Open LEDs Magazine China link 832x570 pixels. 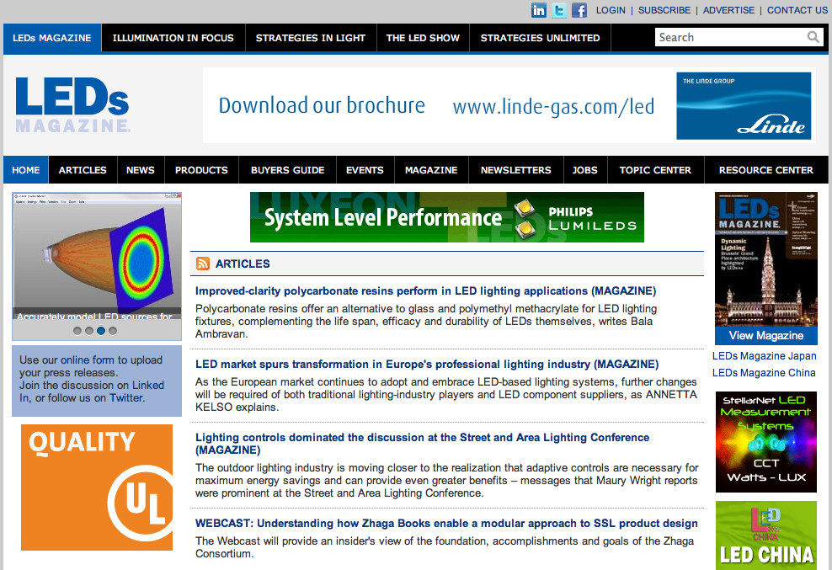(x=764, y=373)
